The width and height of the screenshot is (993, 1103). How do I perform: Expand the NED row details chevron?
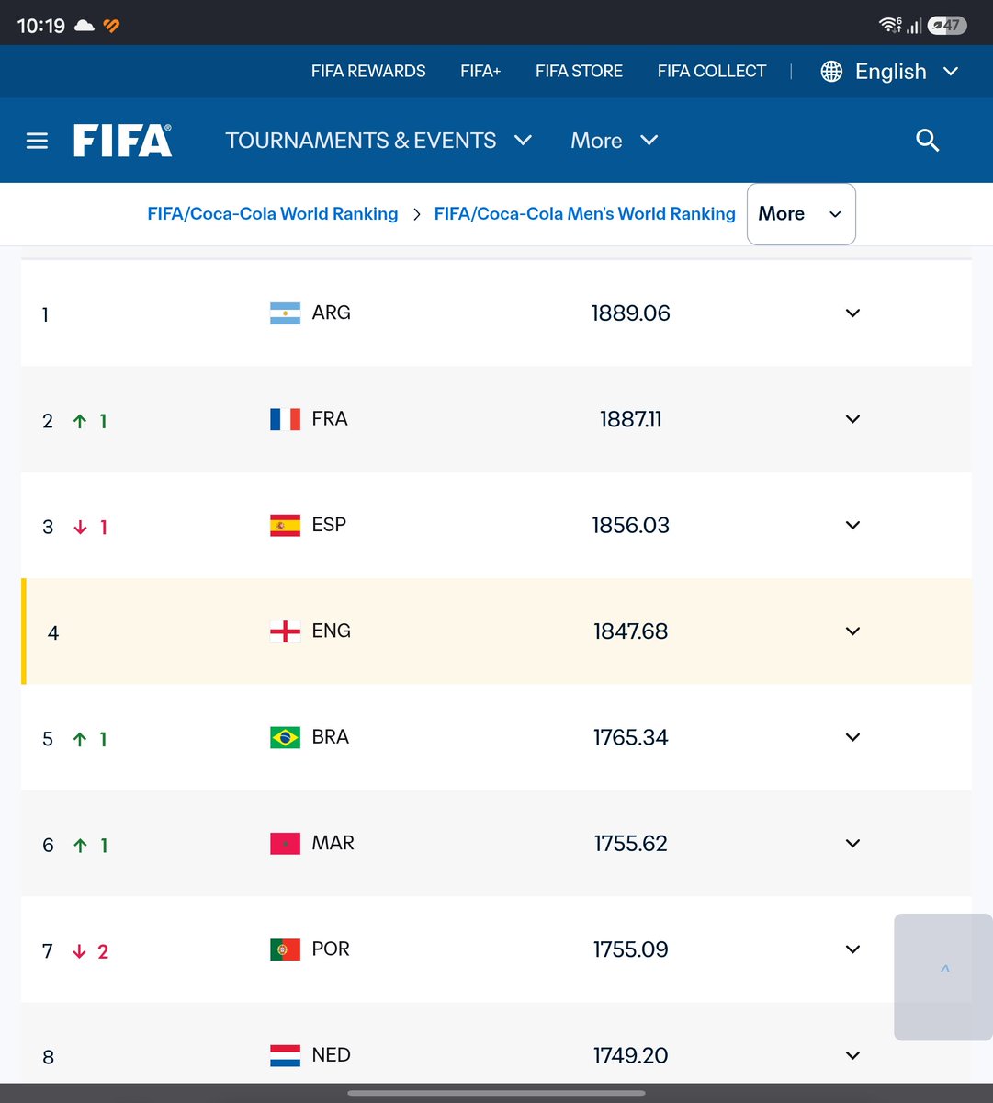click(852, 1055)
